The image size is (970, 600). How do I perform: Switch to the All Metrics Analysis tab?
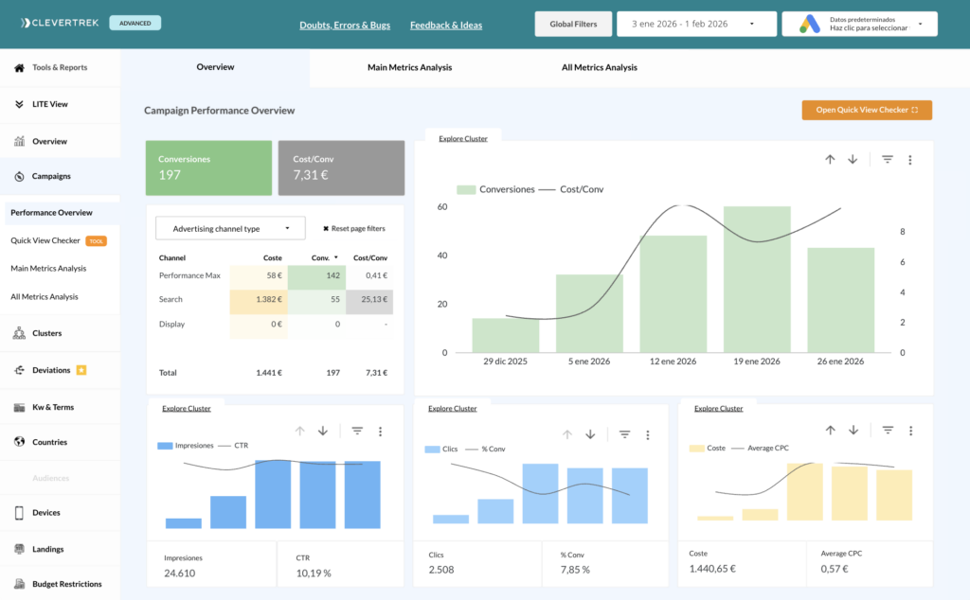599,68
